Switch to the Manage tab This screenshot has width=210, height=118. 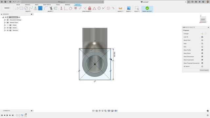pyautogui.click(x=68, y=5)
